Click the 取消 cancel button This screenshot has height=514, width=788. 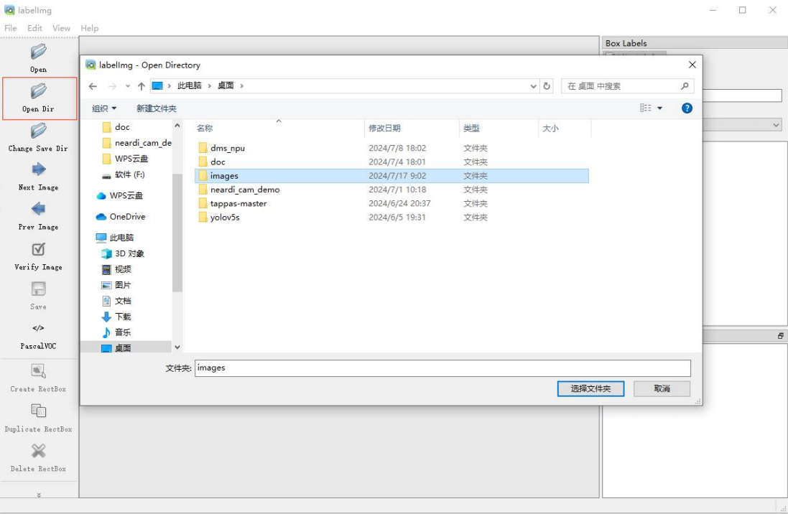tap(662, 388)
